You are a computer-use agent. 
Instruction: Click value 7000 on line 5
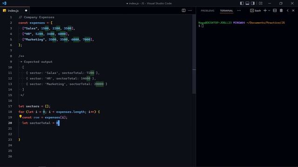[87, 39]
